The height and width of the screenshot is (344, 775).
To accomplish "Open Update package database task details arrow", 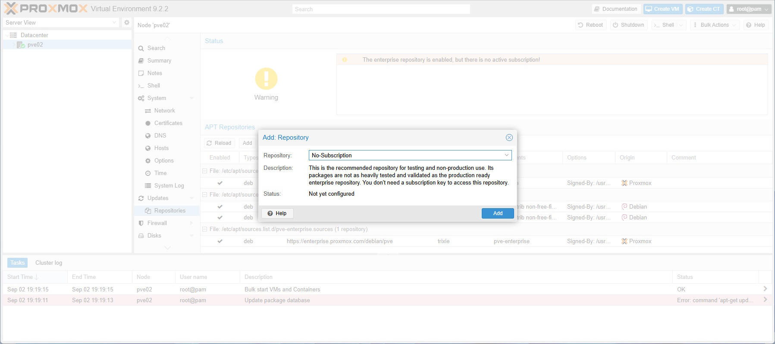I will coord(765,300).
